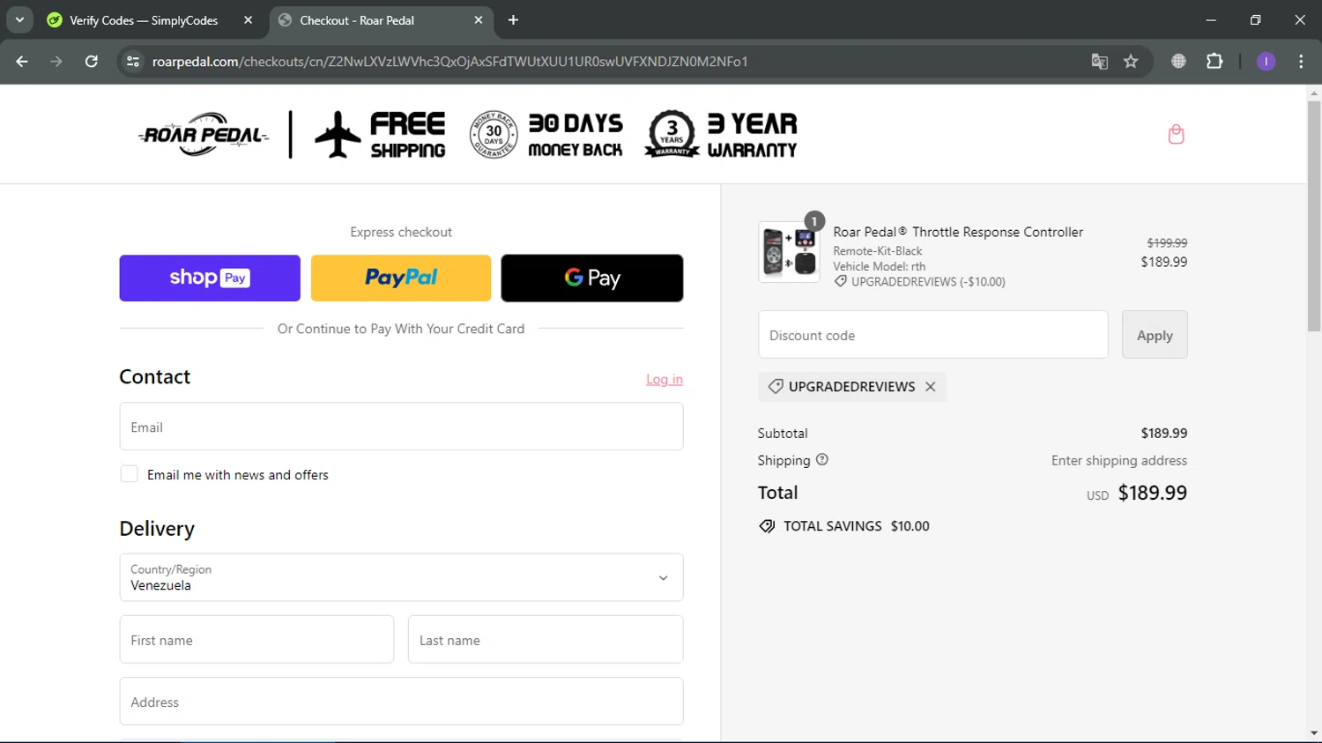The width and height of the screenshot is (1322, 743).
Task: Pay with PayPal button
Action: point(401,278)
